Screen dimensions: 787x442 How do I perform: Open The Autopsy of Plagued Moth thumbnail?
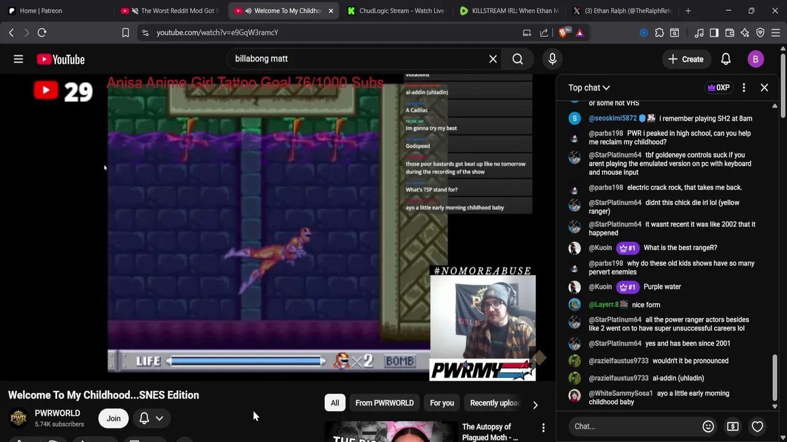pos(390,432)
